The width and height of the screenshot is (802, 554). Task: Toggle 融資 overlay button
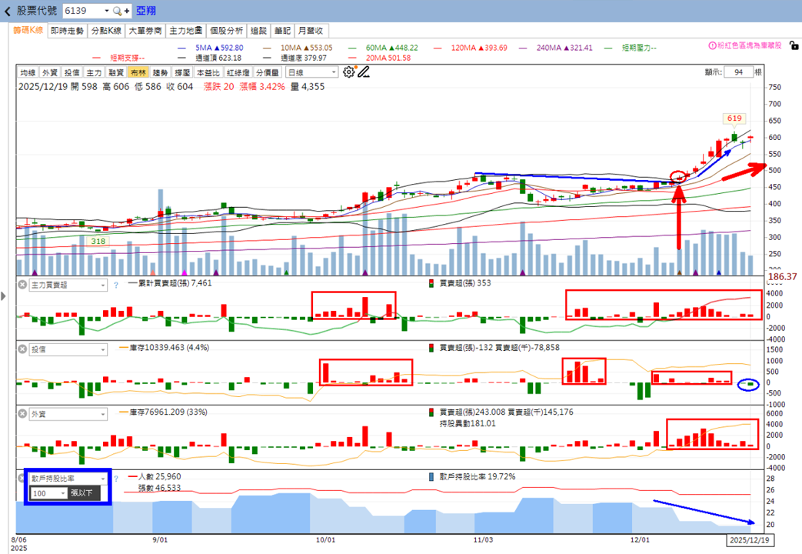[x=116, y=72]
